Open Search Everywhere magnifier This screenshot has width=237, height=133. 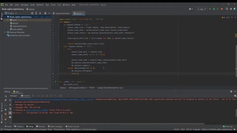(227, 9)
